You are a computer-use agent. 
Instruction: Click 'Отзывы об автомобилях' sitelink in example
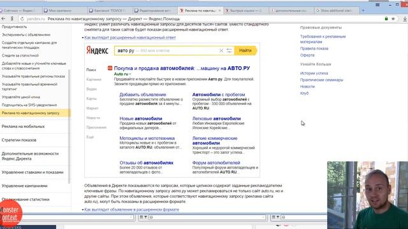[x=146, y=163]
